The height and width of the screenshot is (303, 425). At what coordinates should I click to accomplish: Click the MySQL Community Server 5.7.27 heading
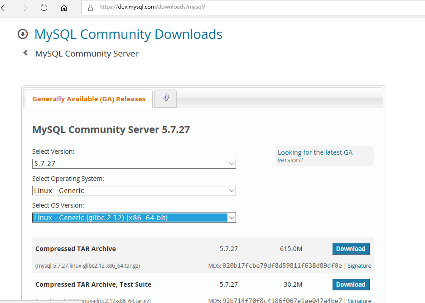111,130
